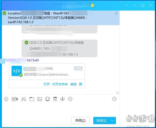The image size is (156, 128).
Task: Send message using 发送(S) button
Action: coord(101,121)
